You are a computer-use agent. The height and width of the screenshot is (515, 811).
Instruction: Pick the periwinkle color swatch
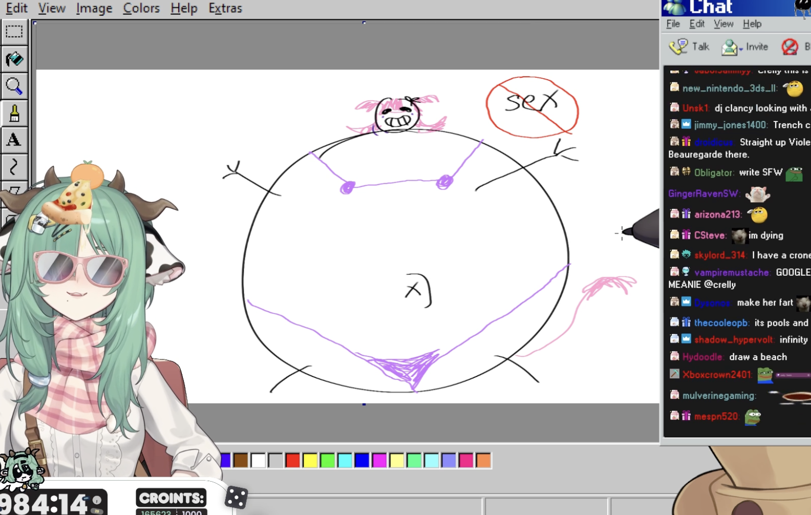pos(449,460)
